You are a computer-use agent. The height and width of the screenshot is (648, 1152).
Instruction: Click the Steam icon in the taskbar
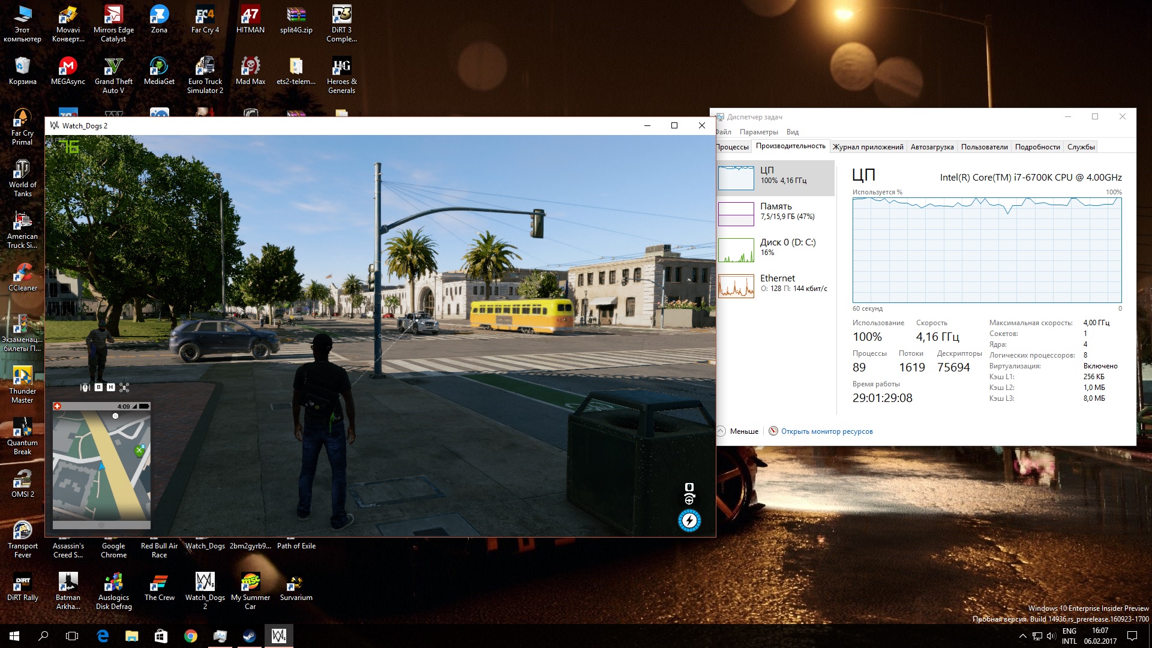(x=249, y=636)
